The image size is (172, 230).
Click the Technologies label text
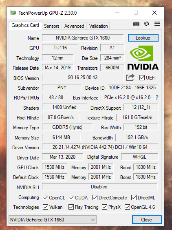pyautogui.click(x=26, y=207)
